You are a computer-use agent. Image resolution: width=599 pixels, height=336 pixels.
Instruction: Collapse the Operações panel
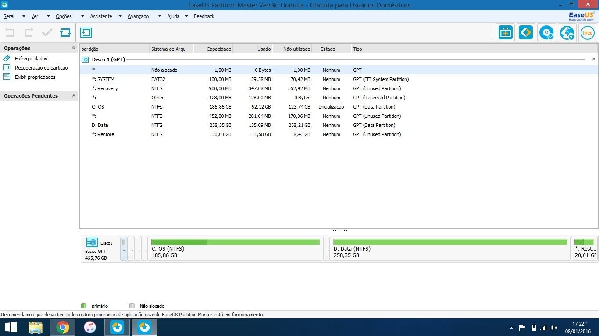point(74,48)
